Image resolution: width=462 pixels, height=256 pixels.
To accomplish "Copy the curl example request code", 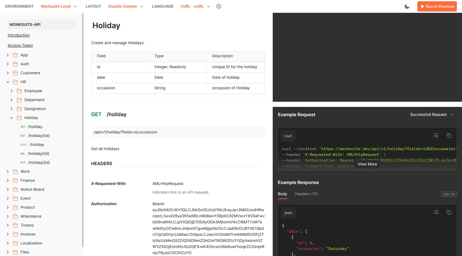I will 449,136.
